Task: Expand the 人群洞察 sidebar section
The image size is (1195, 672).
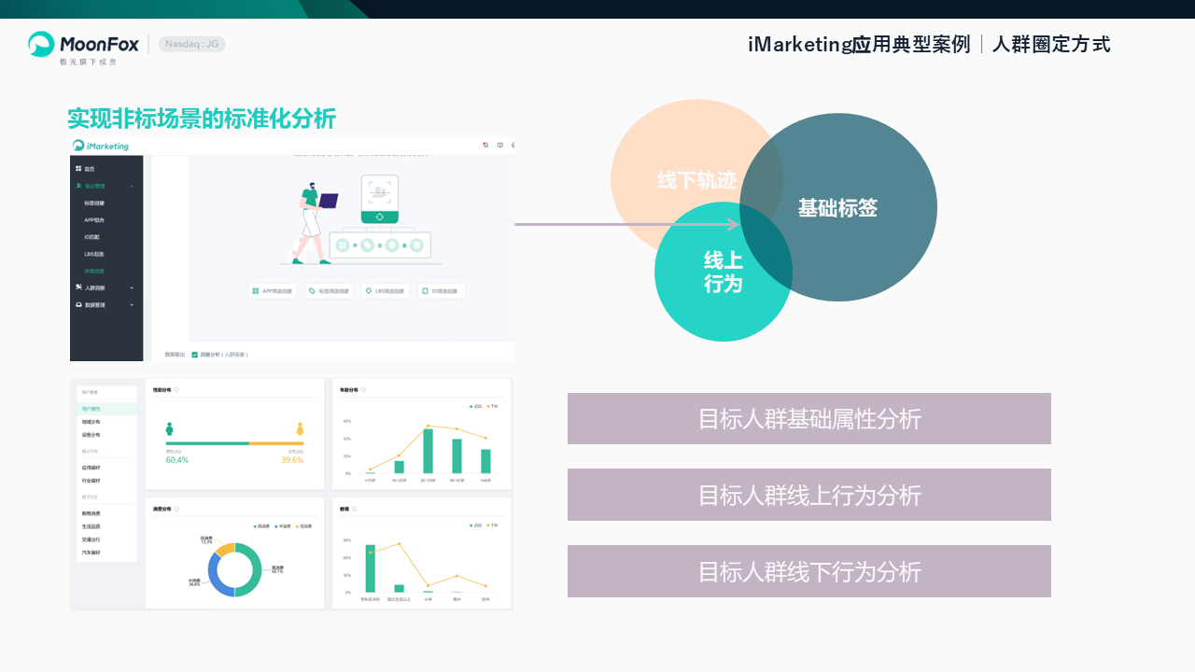Action: tap(132, 287)
